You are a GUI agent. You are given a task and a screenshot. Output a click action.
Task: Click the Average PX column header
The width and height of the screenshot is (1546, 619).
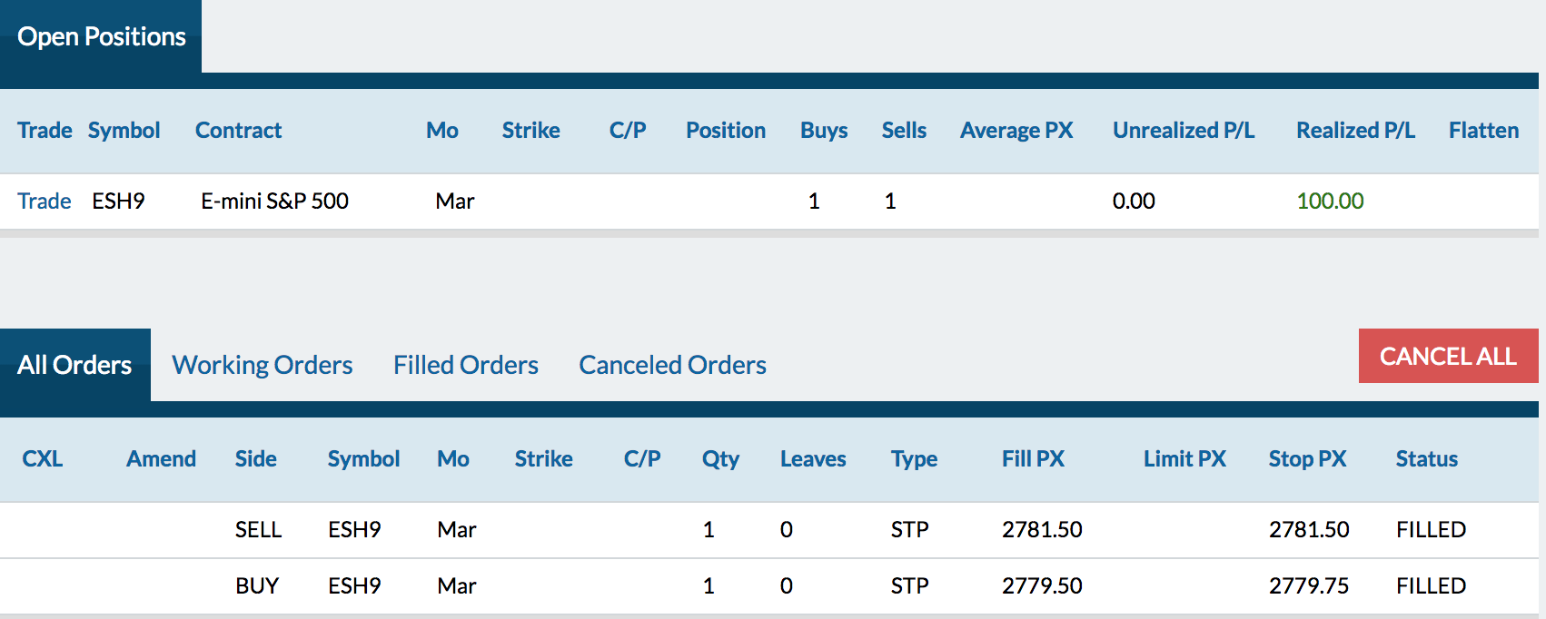(1016, 130)
